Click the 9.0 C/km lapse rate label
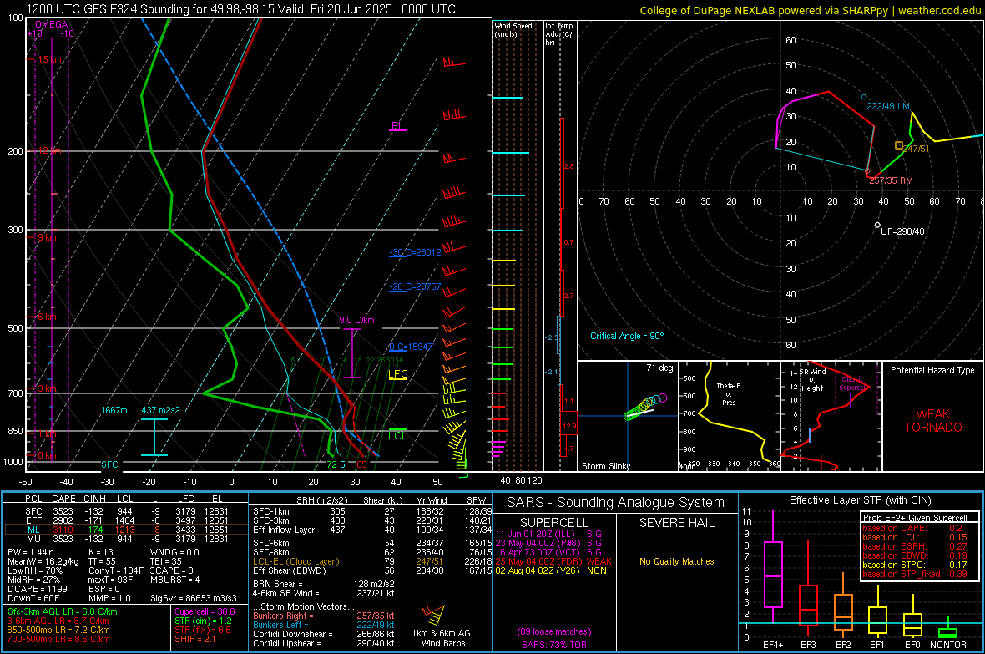 point(356,320)
